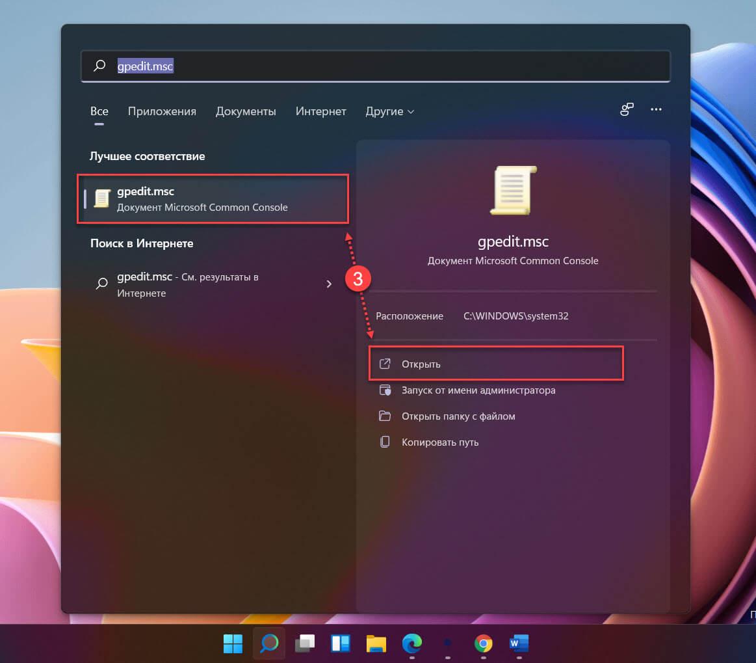Click the Расположение label

410,316
